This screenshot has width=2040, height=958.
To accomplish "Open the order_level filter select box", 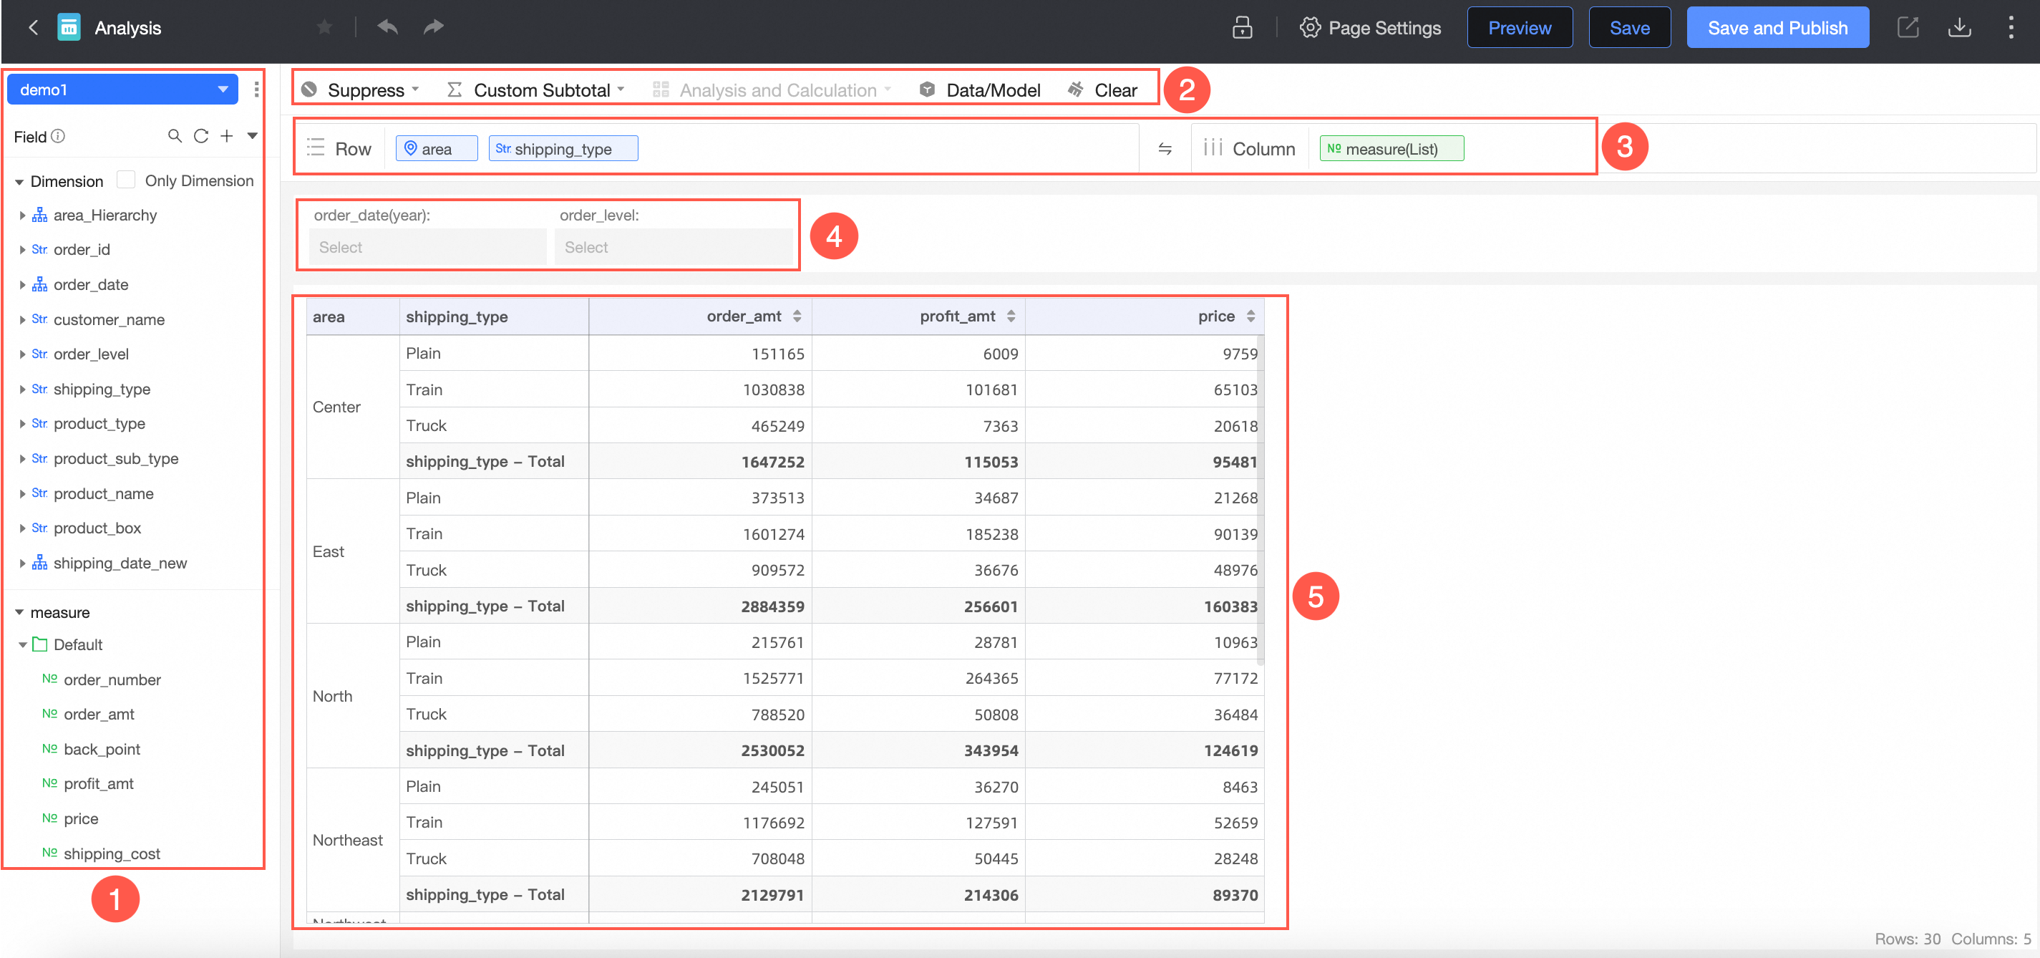I will (x=673, y=247).
